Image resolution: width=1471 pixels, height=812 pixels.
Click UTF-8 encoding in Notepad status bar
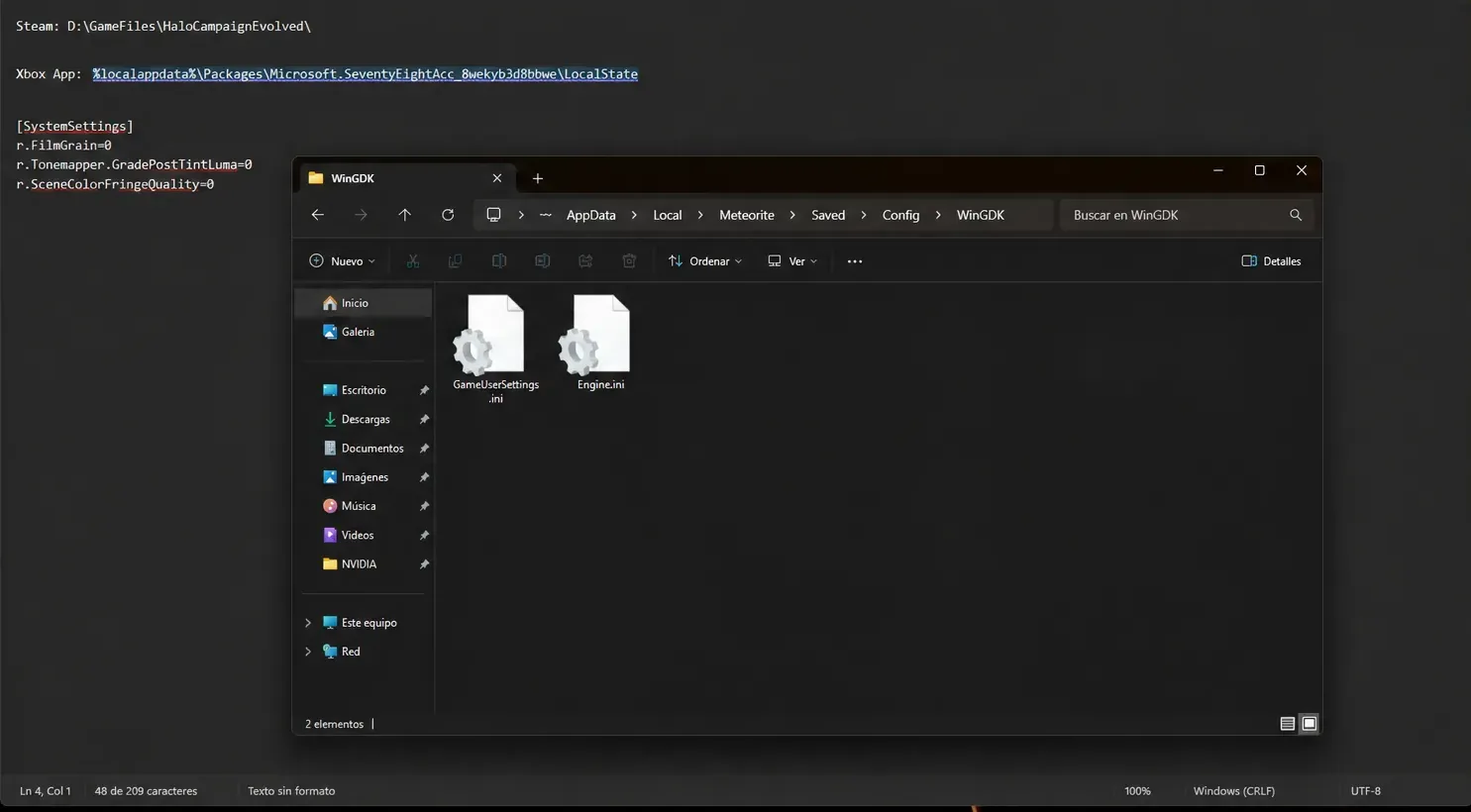pyautogui.click(x=1365, y=791)
